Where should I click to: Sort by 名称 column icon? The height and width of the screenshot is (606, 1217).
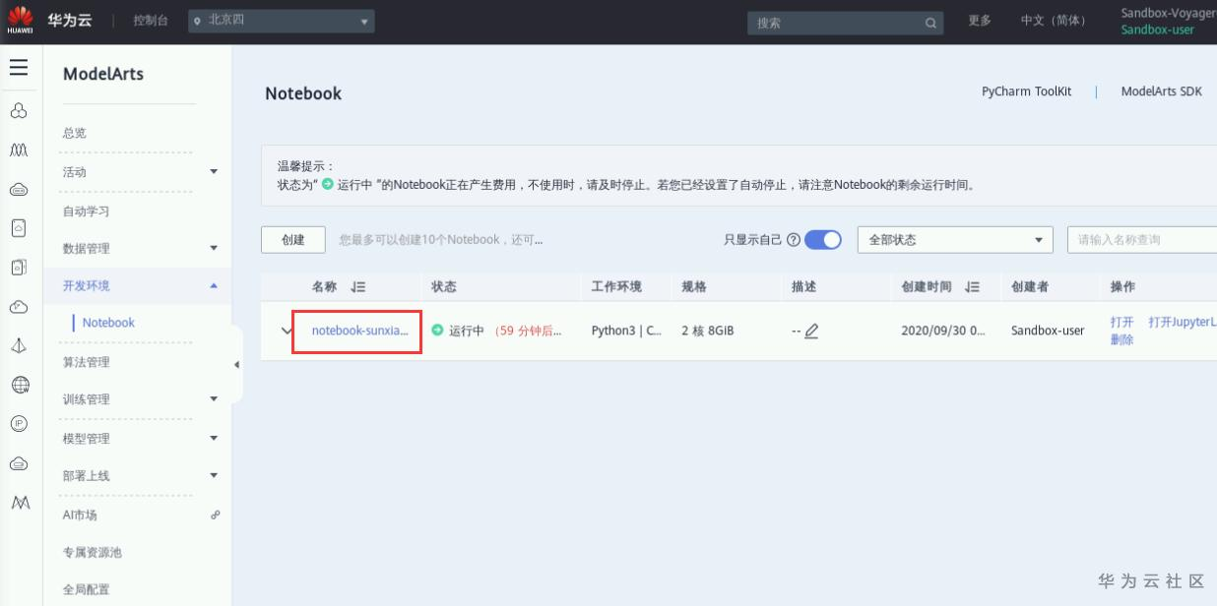(358, 287)
